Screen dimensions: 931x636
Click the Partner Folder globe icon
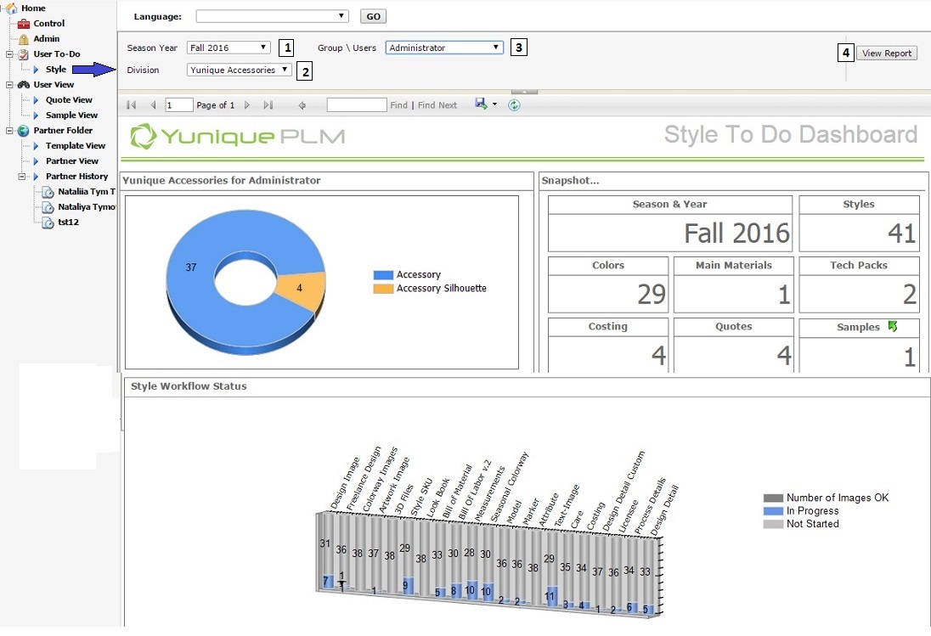(x=23, y=131)
